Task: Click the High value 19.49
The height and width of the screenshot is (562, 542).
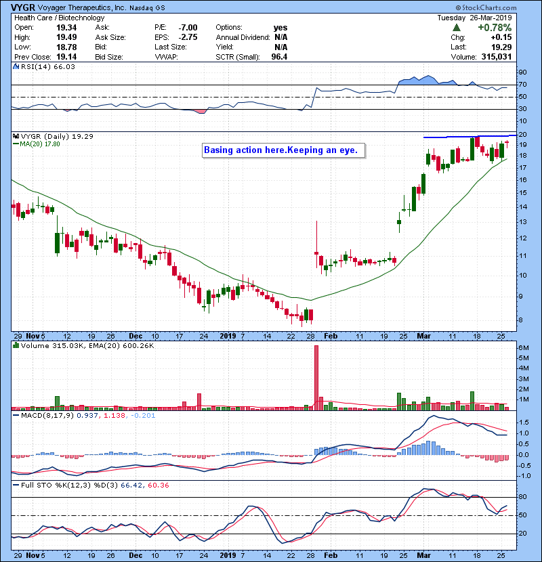Action: (x=66, y=37)
